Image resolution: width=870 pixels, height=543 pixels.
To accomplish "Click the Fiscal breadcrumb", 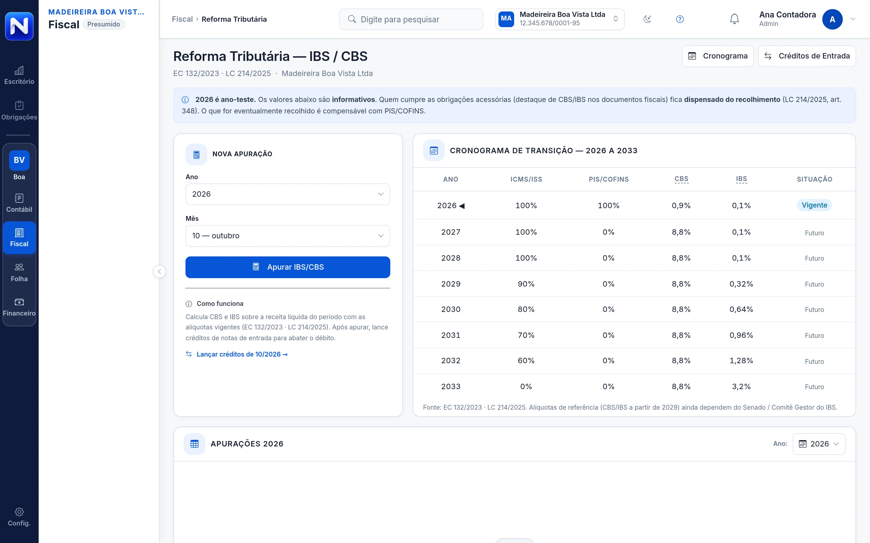I will point(182,19).
